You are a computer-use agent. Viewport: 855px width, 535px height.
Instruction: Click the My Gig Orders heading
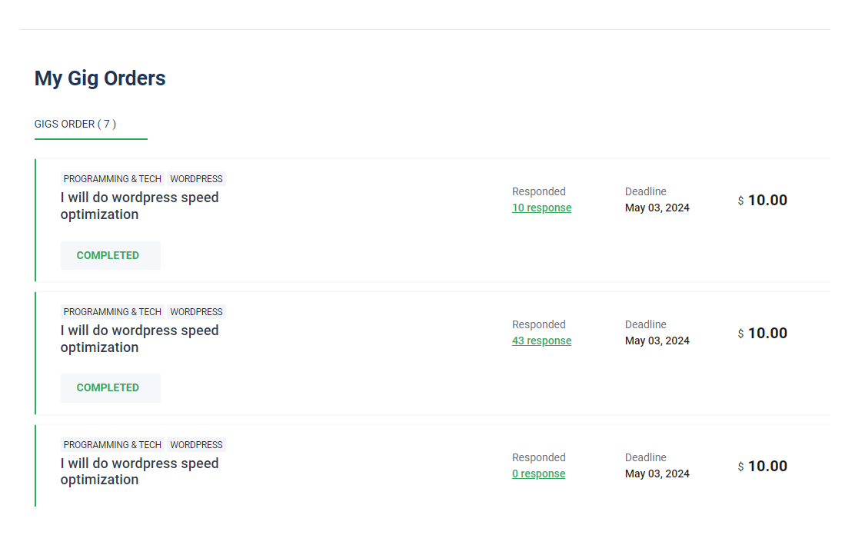(x=100, y=78)
